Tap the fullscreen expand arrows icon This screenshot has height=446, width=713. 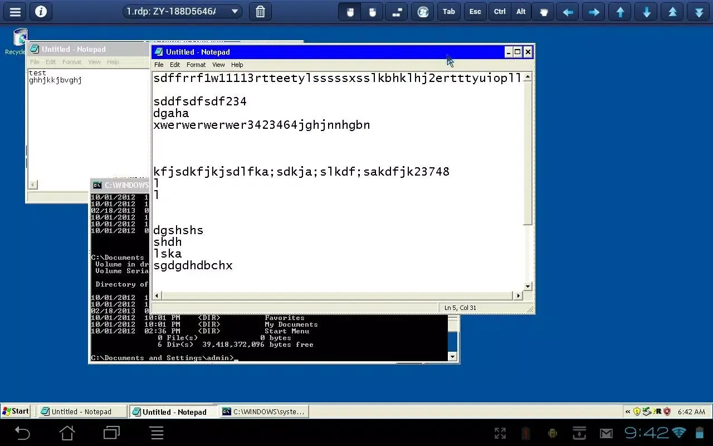pyautogui.click(x=500, y=433)
